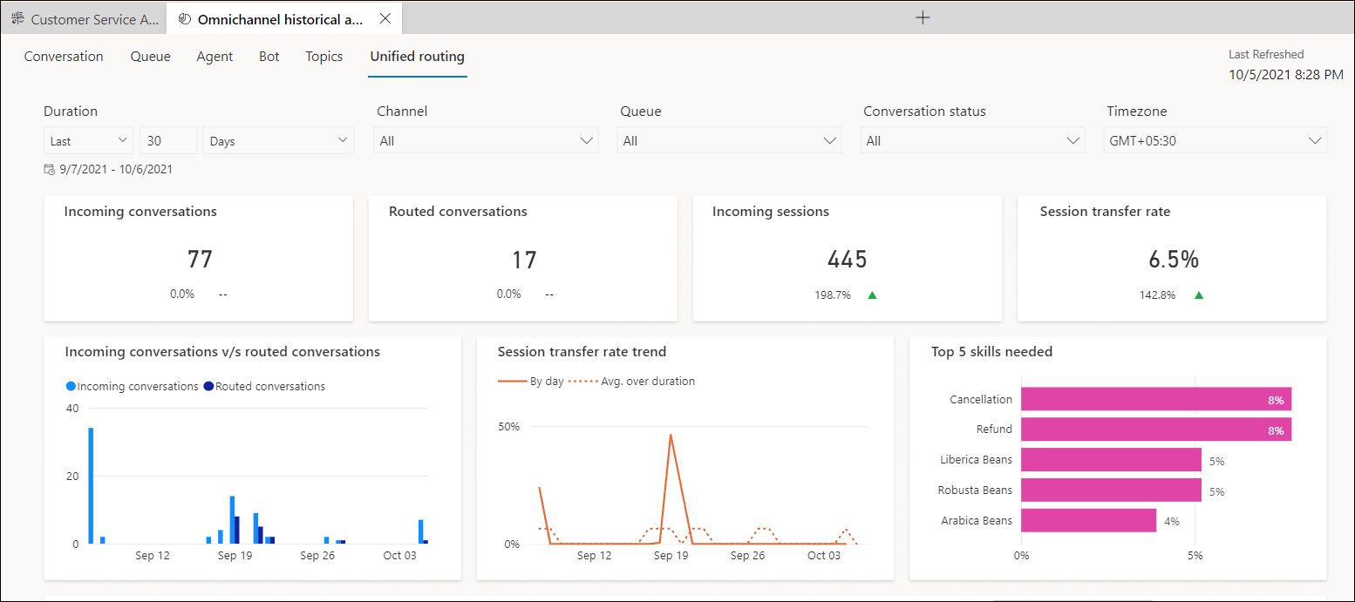Click the Session transfer rate value 6.5%

tap(1172, 260)
